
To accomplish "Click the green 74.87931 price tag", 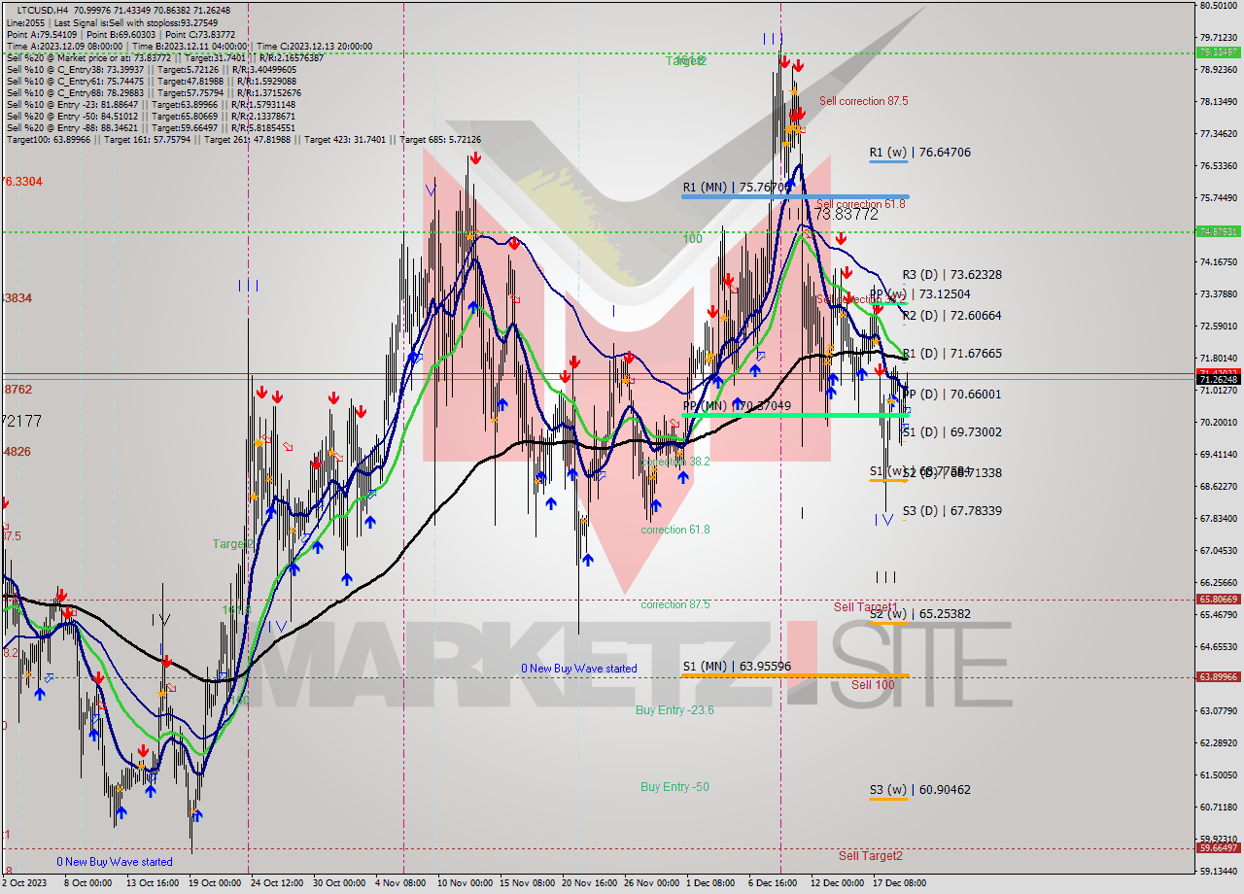I will (1219, 231).
